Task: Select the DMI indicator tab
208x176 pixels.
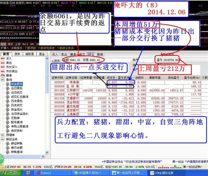Action: (32, 44)
